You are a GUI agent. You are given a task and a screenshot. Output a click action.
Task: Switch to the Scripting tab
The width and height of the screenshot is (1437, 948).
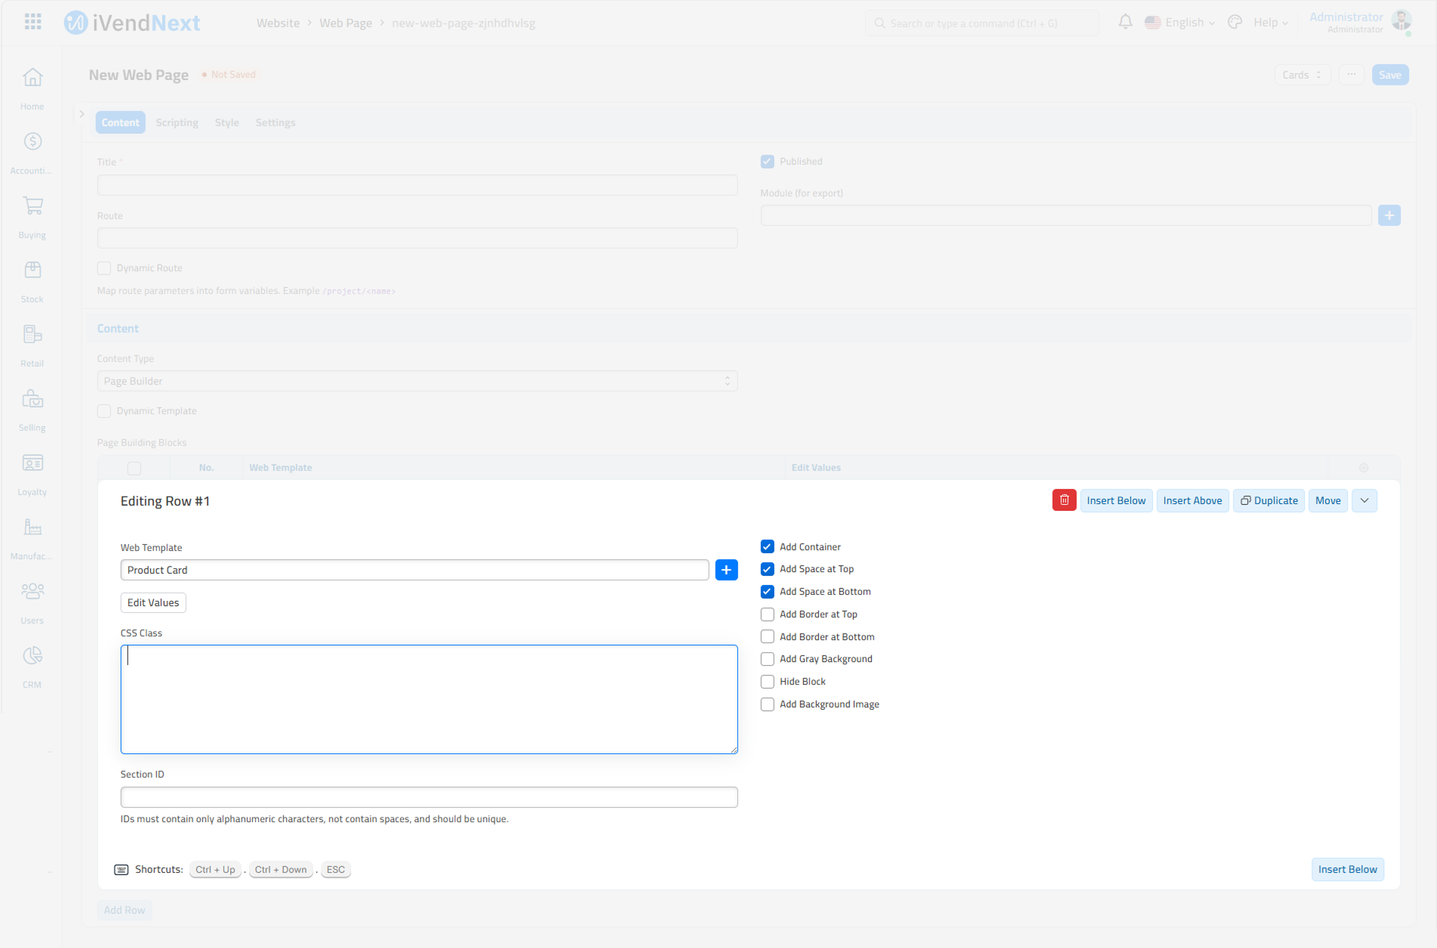coord(177,121)
